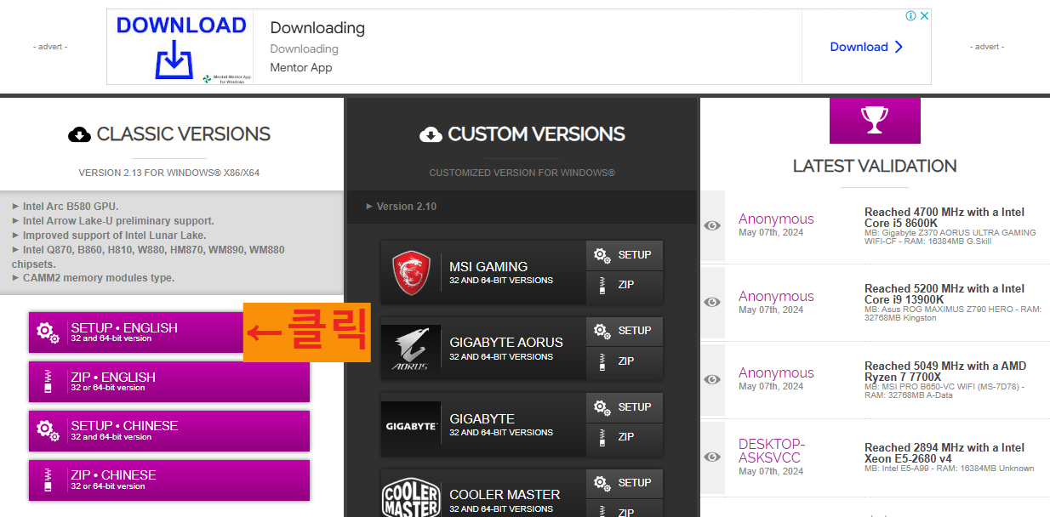
Task: Click the ad Download link with arrow
Action: point(866,47)
